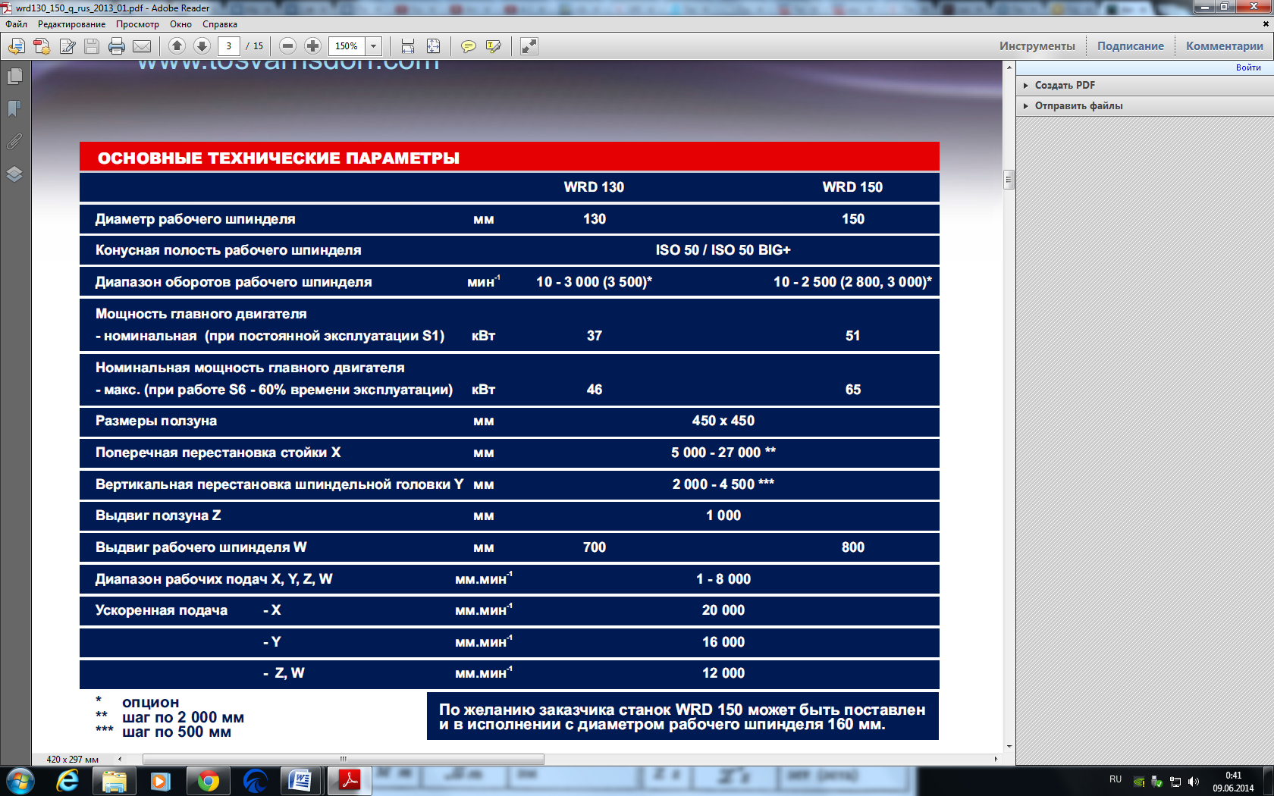Switch to read mode view icon

[x=529, y=46]
